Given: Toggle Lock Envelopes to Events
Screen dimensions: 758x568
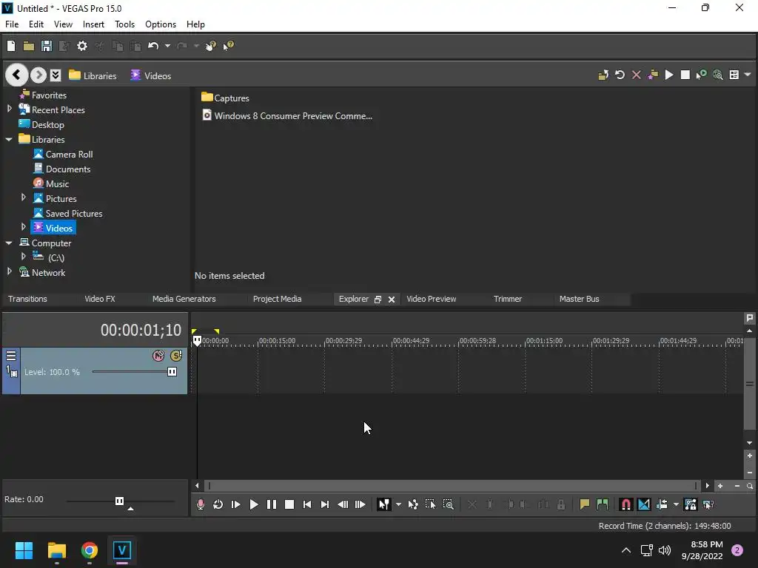Looking at the screenshot, I should click(x=691, y=504).
